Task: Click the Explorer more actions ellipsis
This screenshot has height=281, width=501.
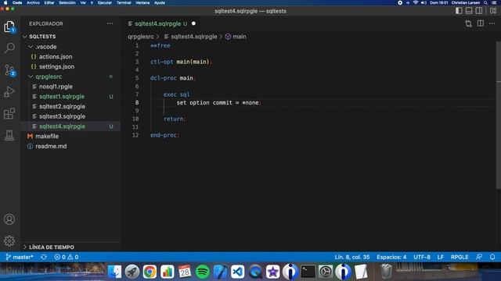Action: pyautogui.click(x=110, y=23)
